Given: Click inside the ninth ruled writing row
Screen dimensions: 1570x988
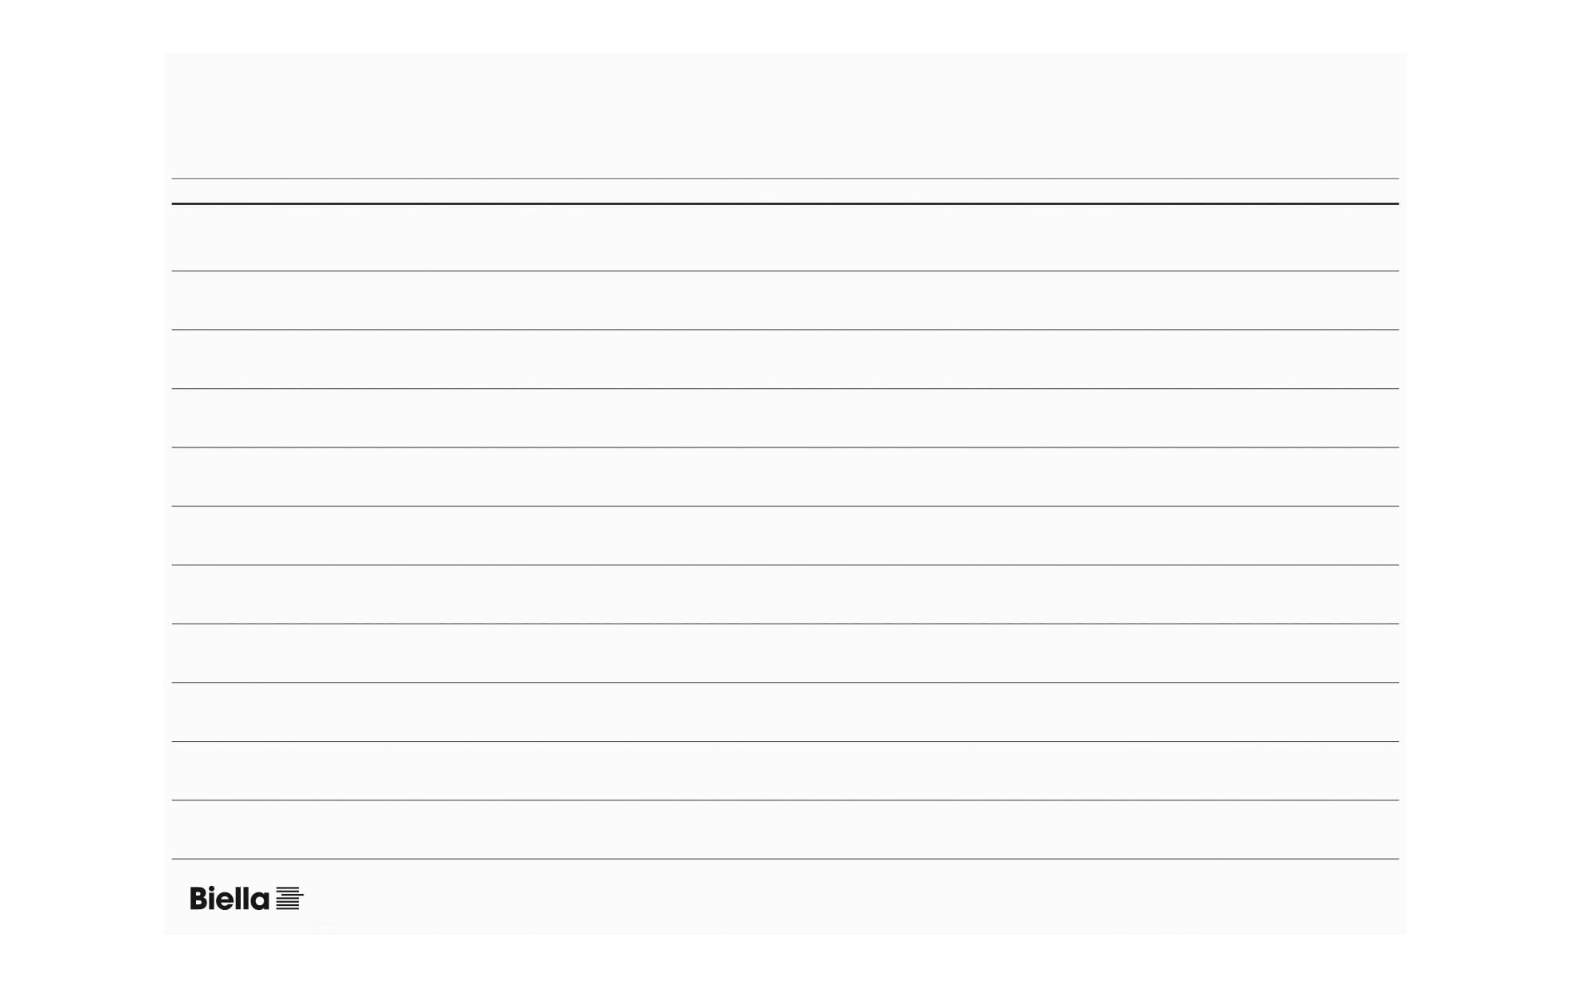Looking at the screenshot, I should 785,712.
